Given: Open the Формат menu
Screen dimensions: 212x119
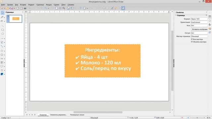Looking at the screenshot, I should 31,5.
